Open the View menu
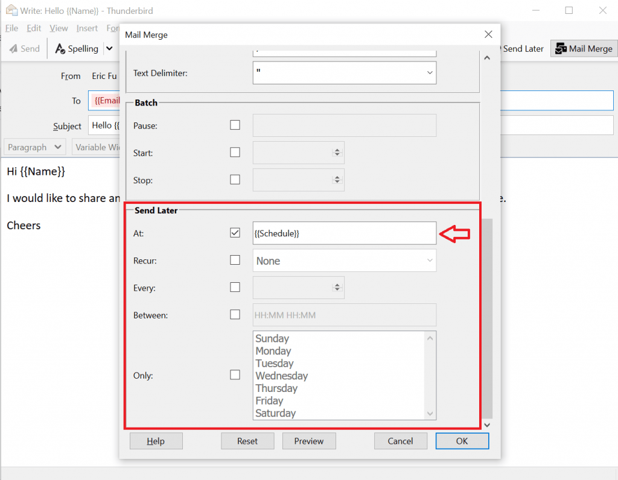Viewport: 618px width, 480px height. [59, 28]
